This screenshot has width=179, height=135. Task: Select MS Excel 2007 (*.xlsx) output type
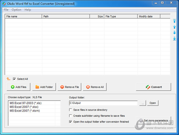point(24,107)
